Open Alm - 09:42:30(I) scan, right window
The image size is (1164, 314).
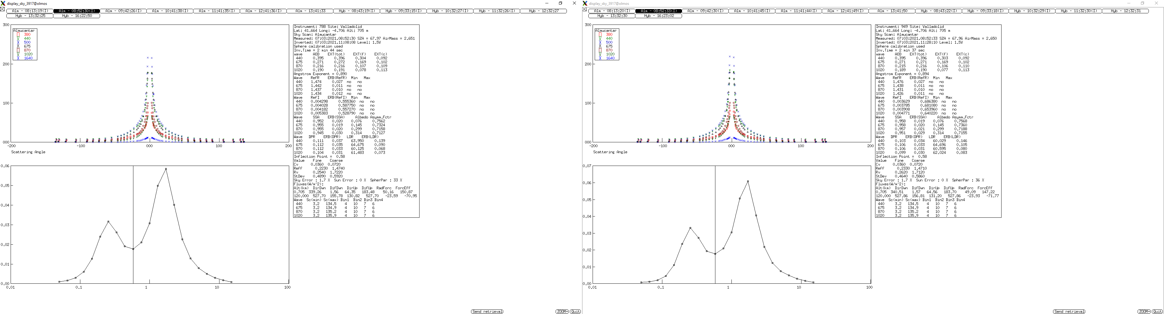coord(705,11)
